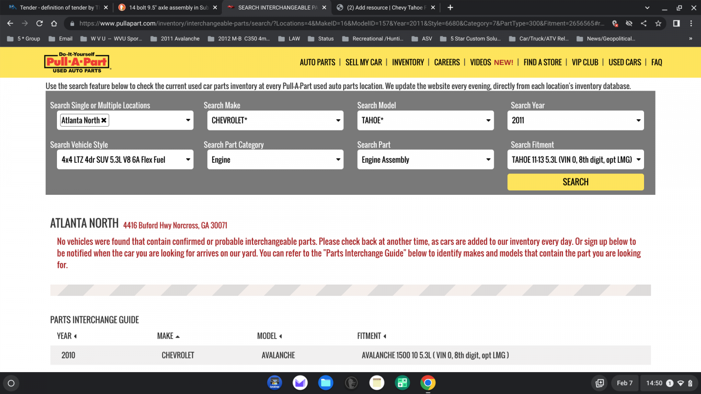Open a new browser tab
Screen dimensions: 701x394
pyautogui.click(x=450, y=7)
